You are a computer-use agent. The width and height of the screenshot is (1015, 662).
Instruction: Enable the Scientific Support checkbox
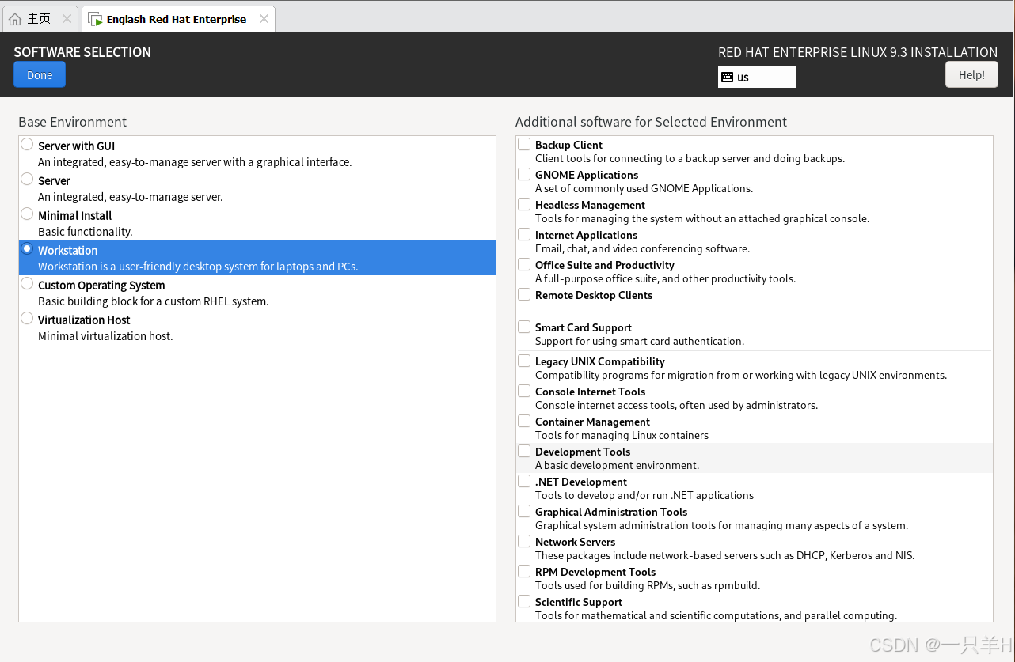click(x=524, y=601)
